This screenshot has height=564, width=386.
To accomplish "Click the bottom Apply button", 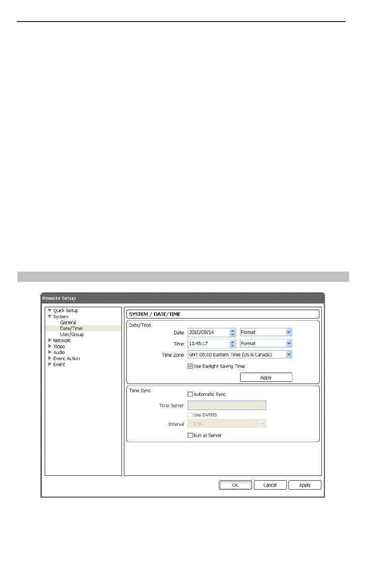I will point(305,485).
